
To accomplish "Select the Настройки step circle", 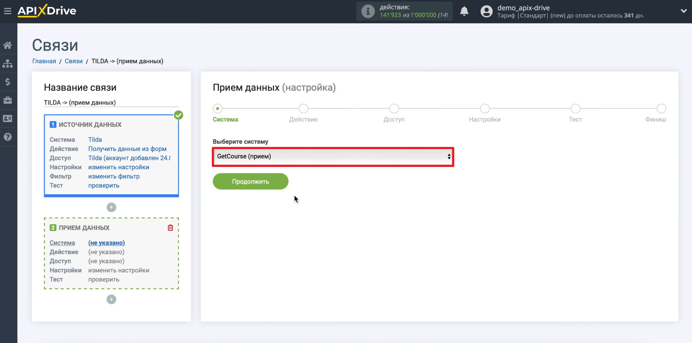I will 485,109.
